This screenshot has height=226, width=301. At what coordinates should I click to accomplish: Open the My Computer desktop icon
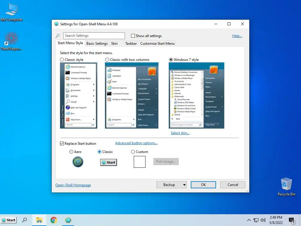point(11,12)
